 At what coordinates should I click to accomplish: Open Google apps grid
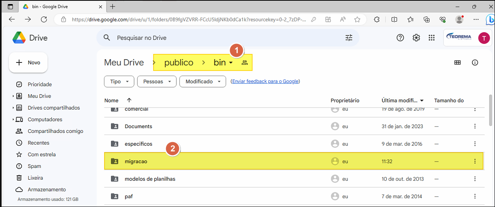(432, 37)
